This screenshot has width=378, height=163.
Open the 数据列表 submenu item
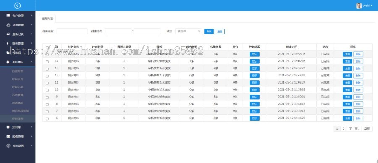click(x=18, y=71)
